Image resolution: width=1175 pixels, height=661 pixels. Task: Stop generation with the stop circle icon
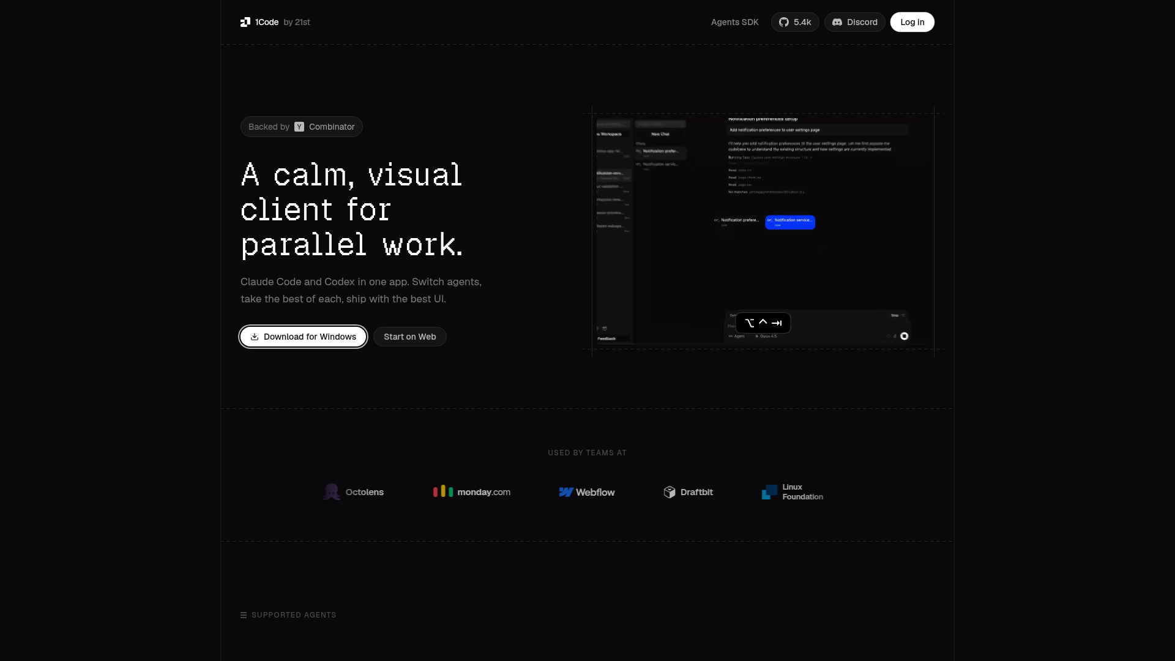(905, 336)
